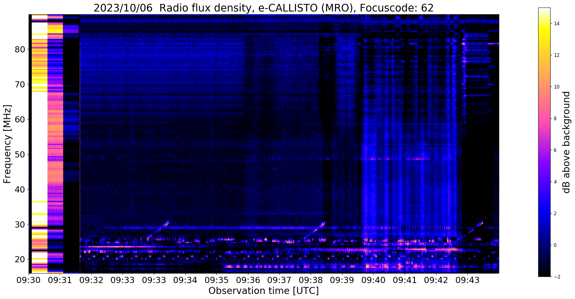Click the 09:38 time tick label
Viewport: 575px width, 299px height.
click(311, 280)
